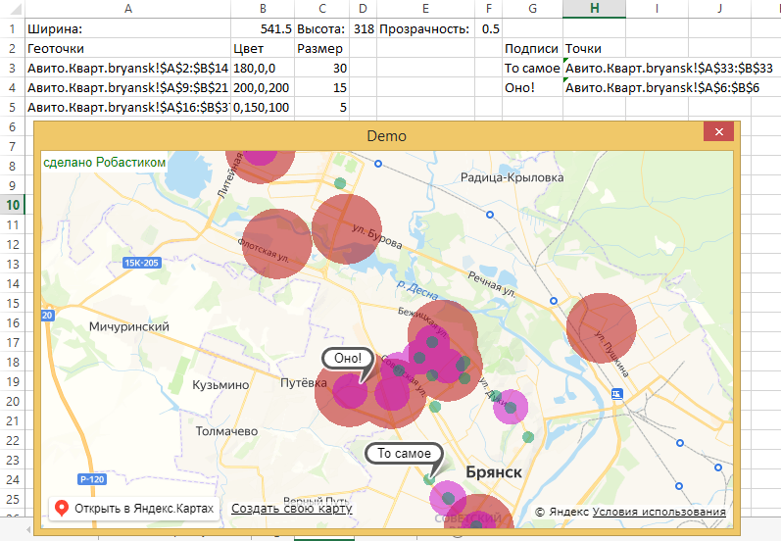
Task: Select column B header
Action: (263, 9)
